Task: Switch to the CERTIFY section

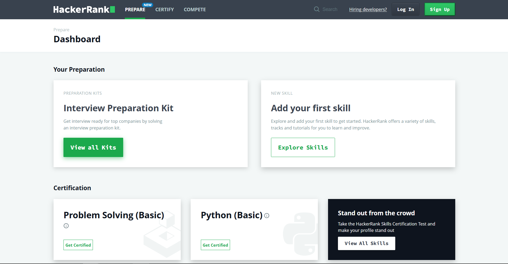Action: [x=164, y=9]
